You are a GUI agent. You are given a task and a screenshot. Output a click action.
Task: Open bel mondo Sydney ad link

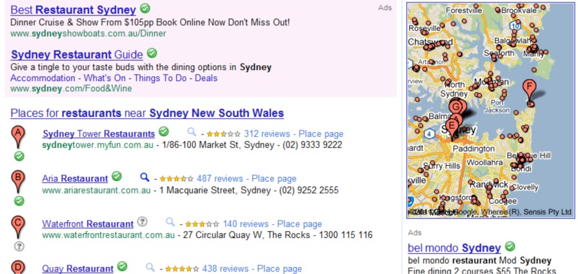454,248
